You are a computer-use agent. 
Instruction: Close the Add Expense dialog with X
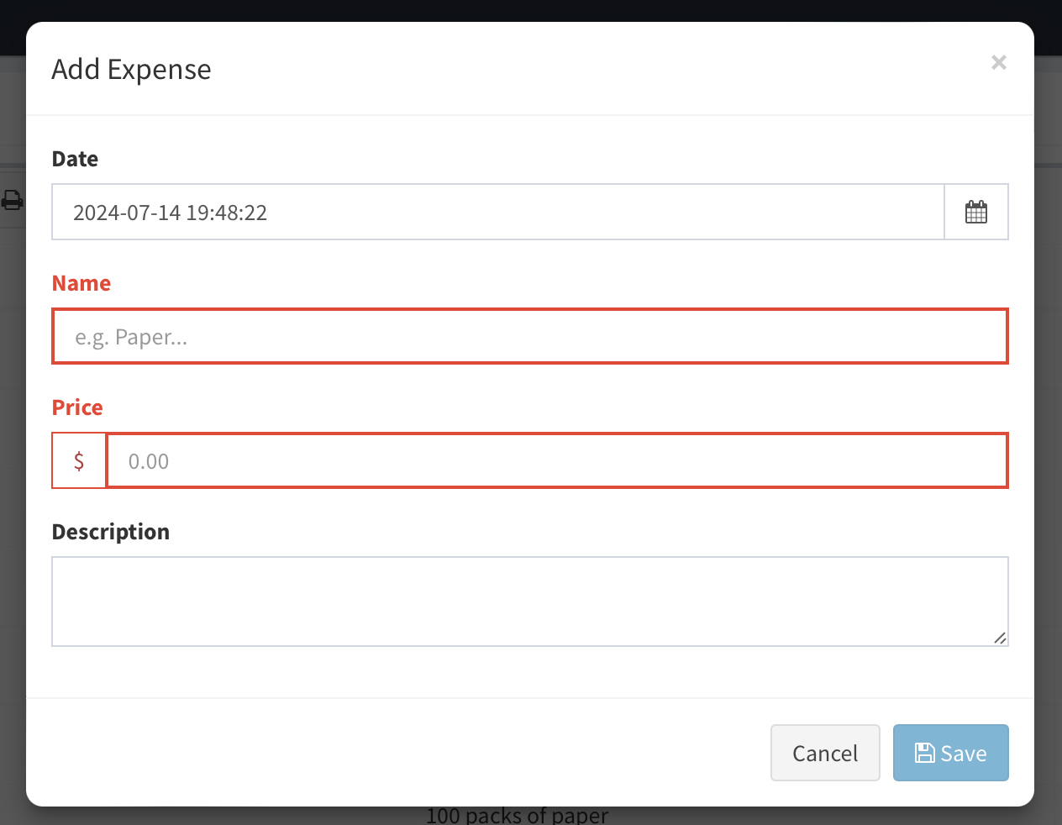(998, 62)
